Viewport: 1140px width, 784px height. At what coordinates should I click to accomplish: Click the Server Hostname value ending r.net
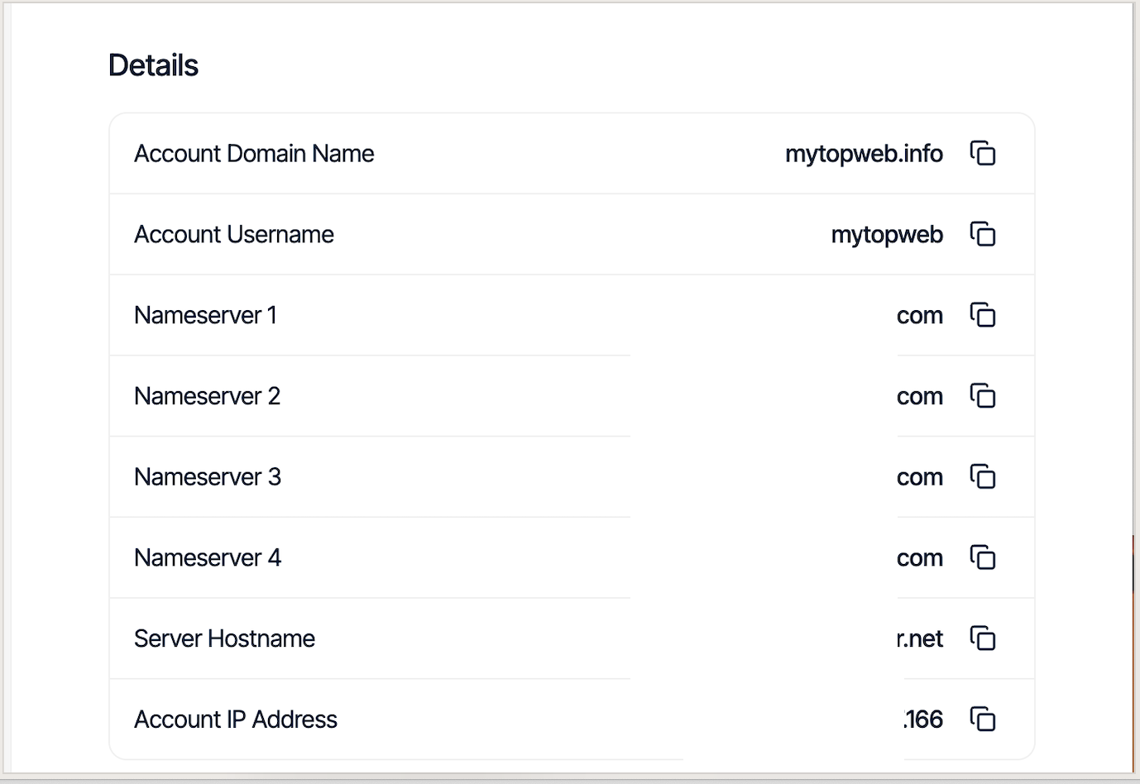(x=920, y=638)
